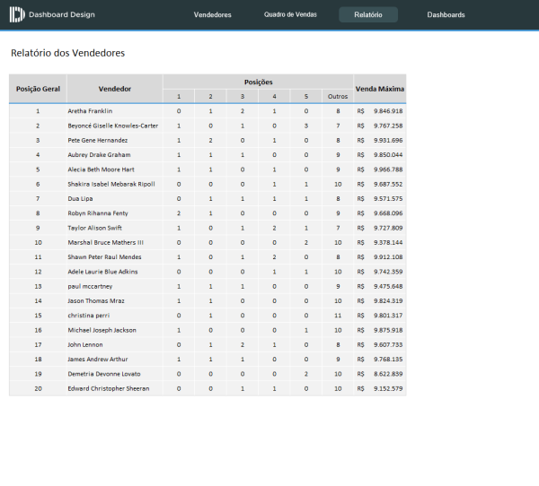Switch to Quadro de Vendas tab

point(290,15)
